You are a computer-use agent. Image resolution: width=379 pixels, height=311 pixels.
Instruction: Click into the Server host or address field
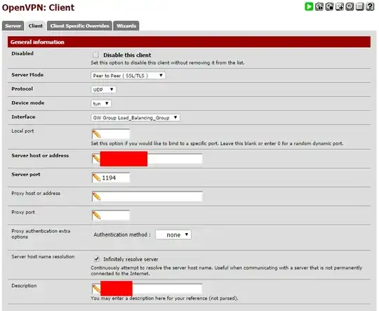tap(147, 159)
